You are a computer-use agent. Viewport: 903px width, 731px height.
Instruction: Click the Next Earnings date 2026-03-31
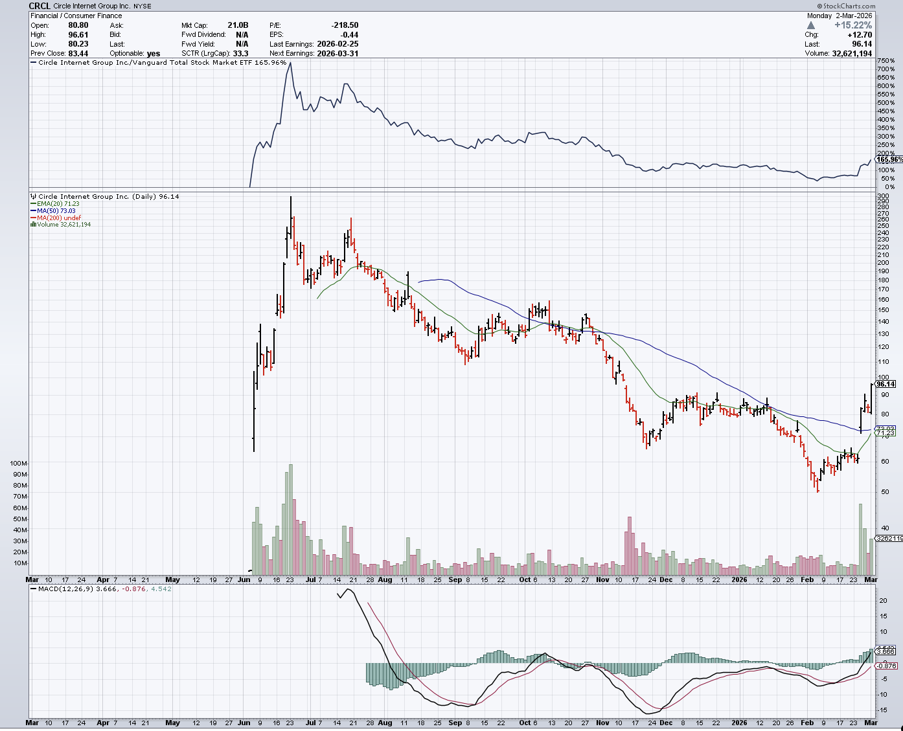[x=337, y=53]
